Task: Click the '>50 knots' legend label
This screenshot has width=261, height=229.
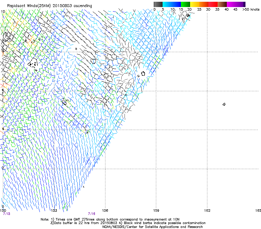Action: coord(251,9)
